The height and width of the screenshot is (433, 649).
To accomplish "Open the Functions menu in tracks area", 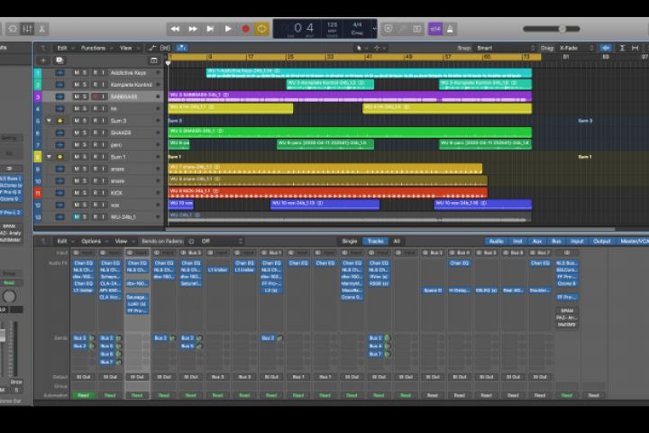I will [95, 48].
